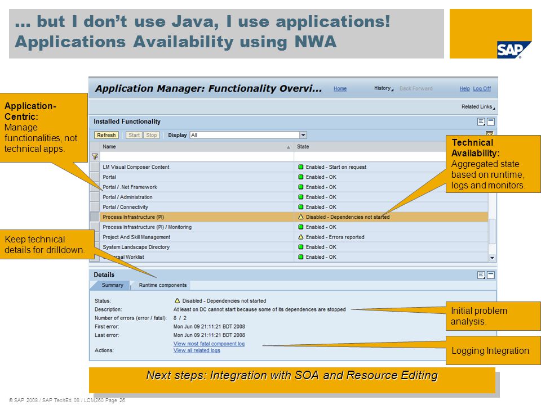Click the warning triangle beside Status in Details

[178, 300]
